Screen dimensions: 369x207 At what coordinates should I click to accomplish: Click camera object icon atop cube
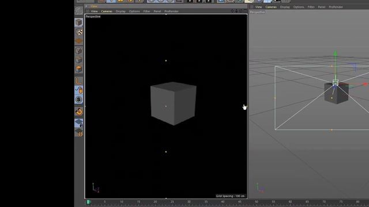click(x=336, y=82)
